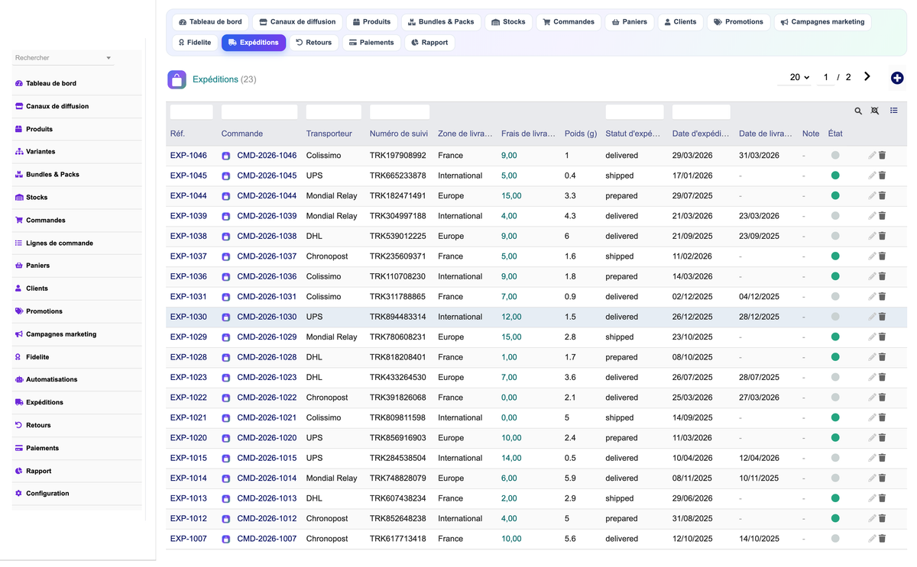Click trash icon in EXP-1038 row
Image resolution: width=917 pixels, height=567 pixels.
click(x=882, y=236)
